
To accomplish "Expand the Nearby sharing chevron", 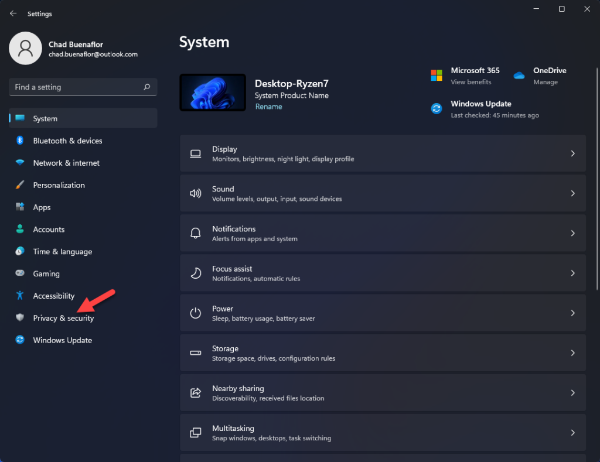I will point(573,393).
